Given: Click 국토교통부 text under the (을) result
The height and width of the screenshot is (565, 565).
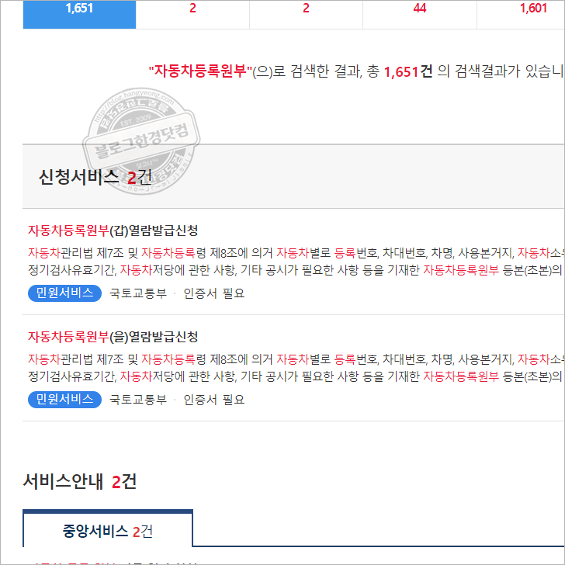Looking at the screenshot, I should click(x=138, y=400).
